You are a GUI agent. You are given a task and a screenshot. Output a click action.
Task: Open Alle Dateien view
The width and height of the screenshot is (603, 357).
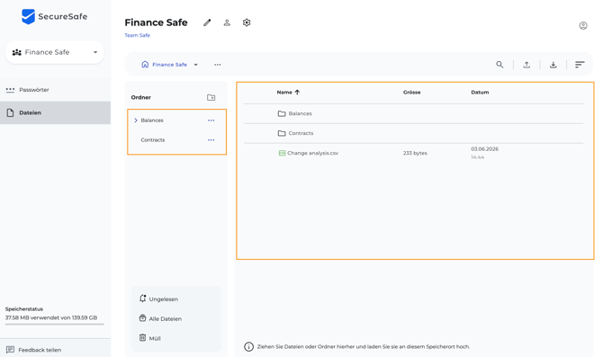click(160, 318)
